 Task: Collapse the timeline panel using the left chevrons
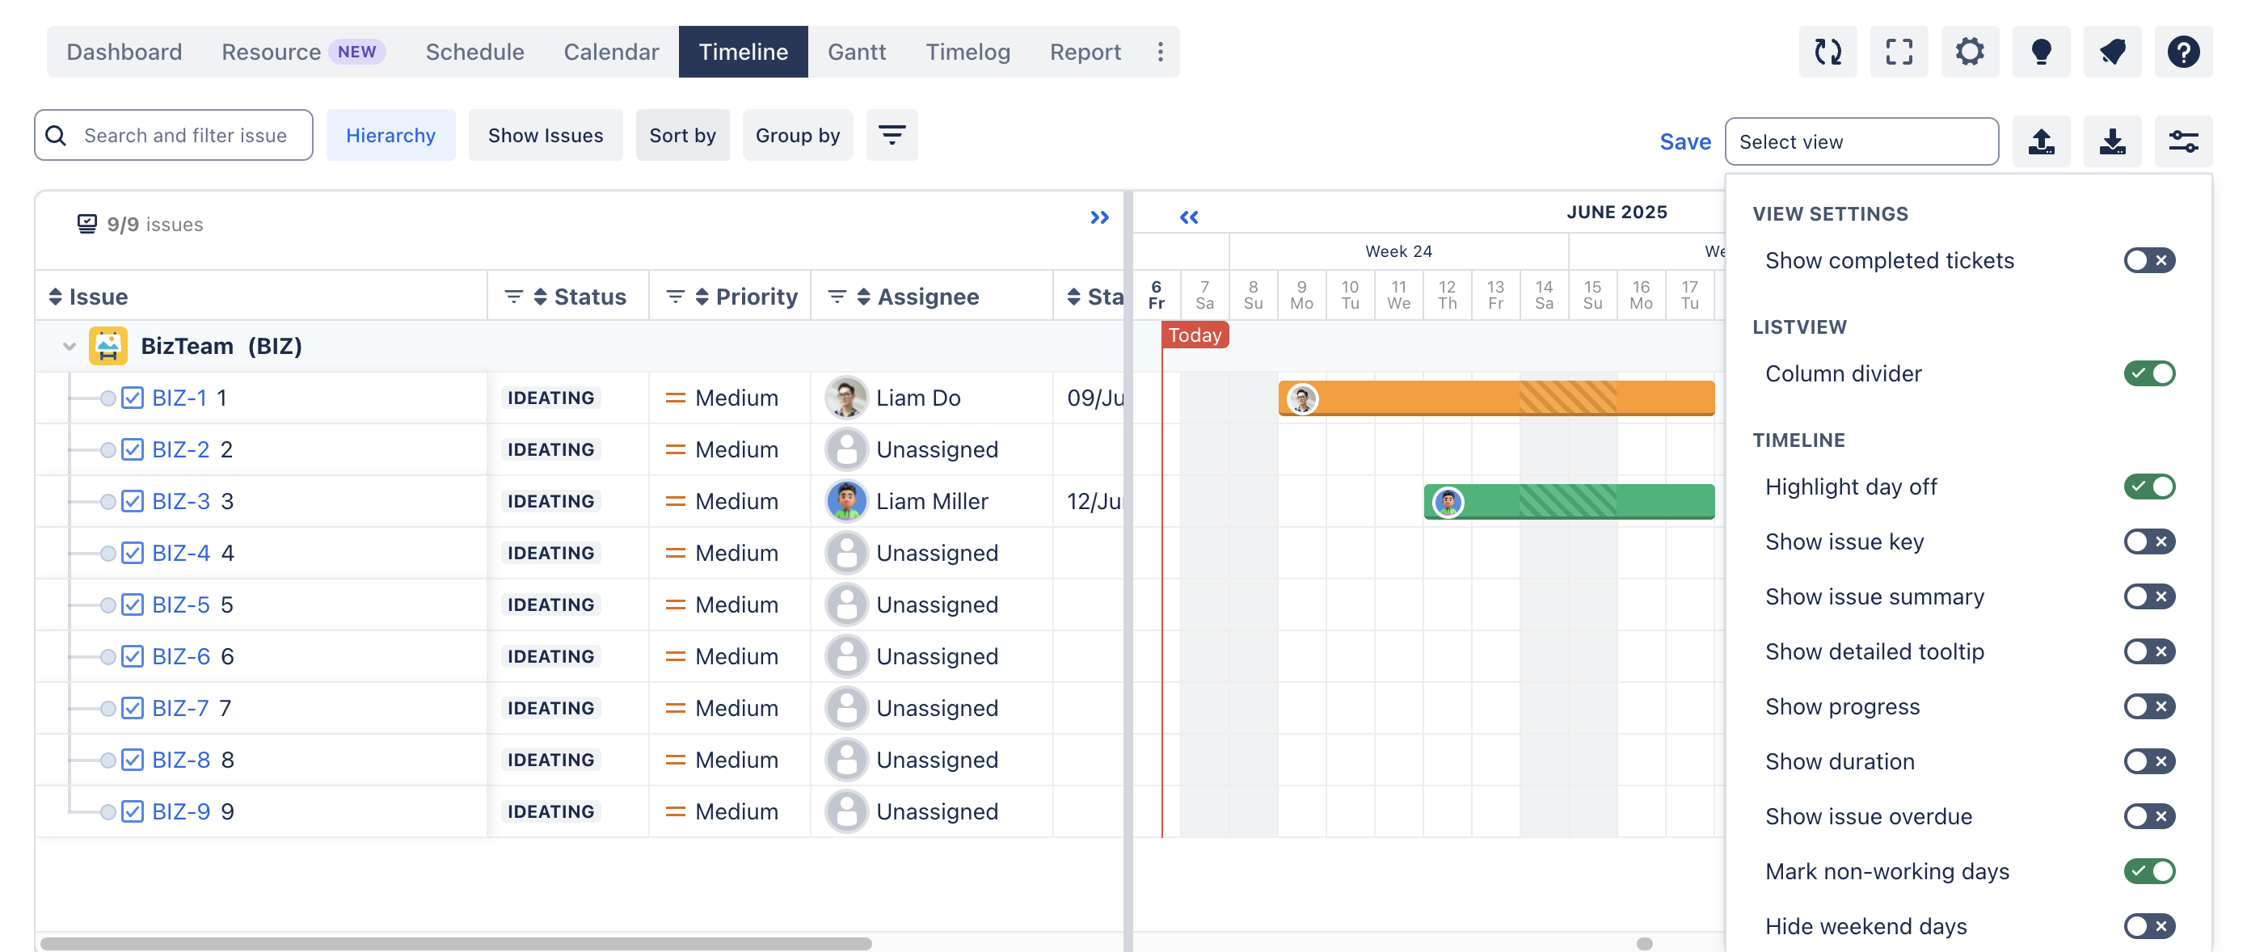point(1188,217)
